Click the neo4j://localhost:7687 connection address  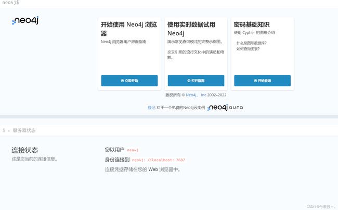point(159,160)
